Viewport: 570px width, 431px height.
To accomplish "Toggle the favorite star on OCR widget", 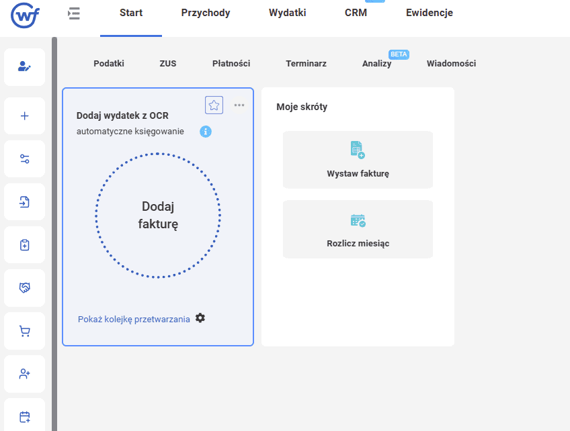I will [x=214, y=105].
